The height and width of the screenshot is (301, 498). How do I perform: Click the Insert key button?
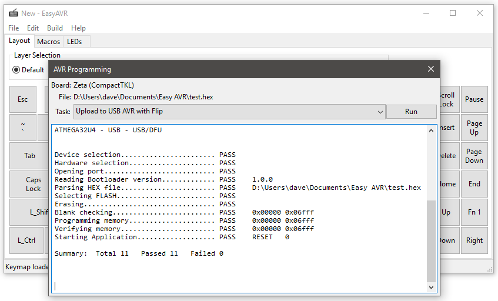tap(449, 128)
